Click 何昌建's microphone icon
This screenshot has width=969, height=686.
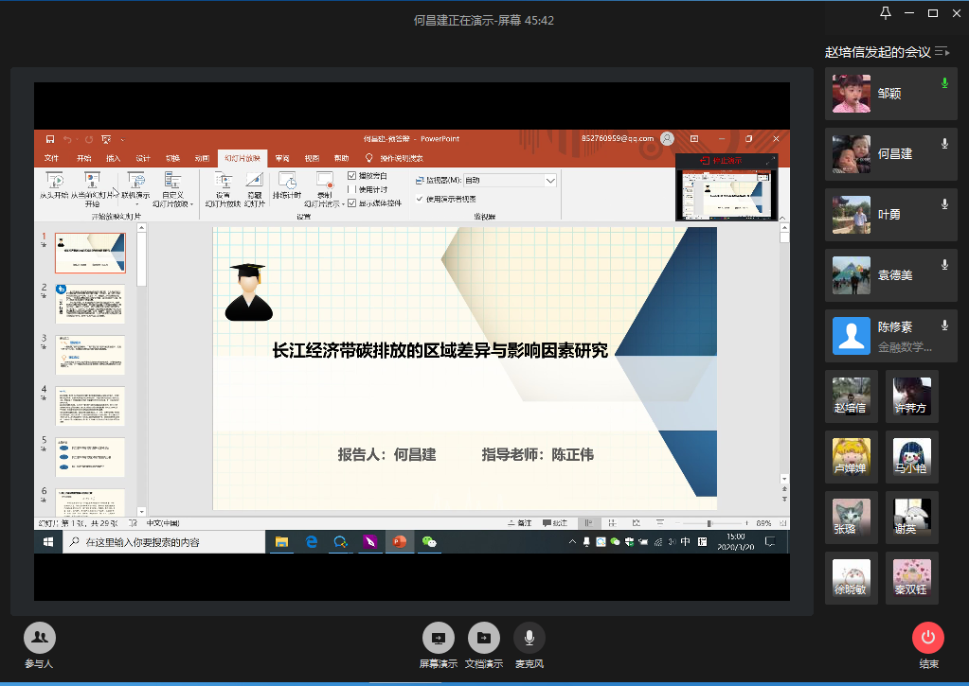(x=944, y=144)
